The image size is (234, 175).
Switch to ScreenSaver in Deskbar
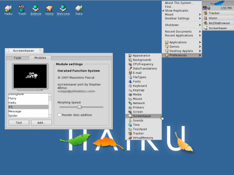[218, 28]
